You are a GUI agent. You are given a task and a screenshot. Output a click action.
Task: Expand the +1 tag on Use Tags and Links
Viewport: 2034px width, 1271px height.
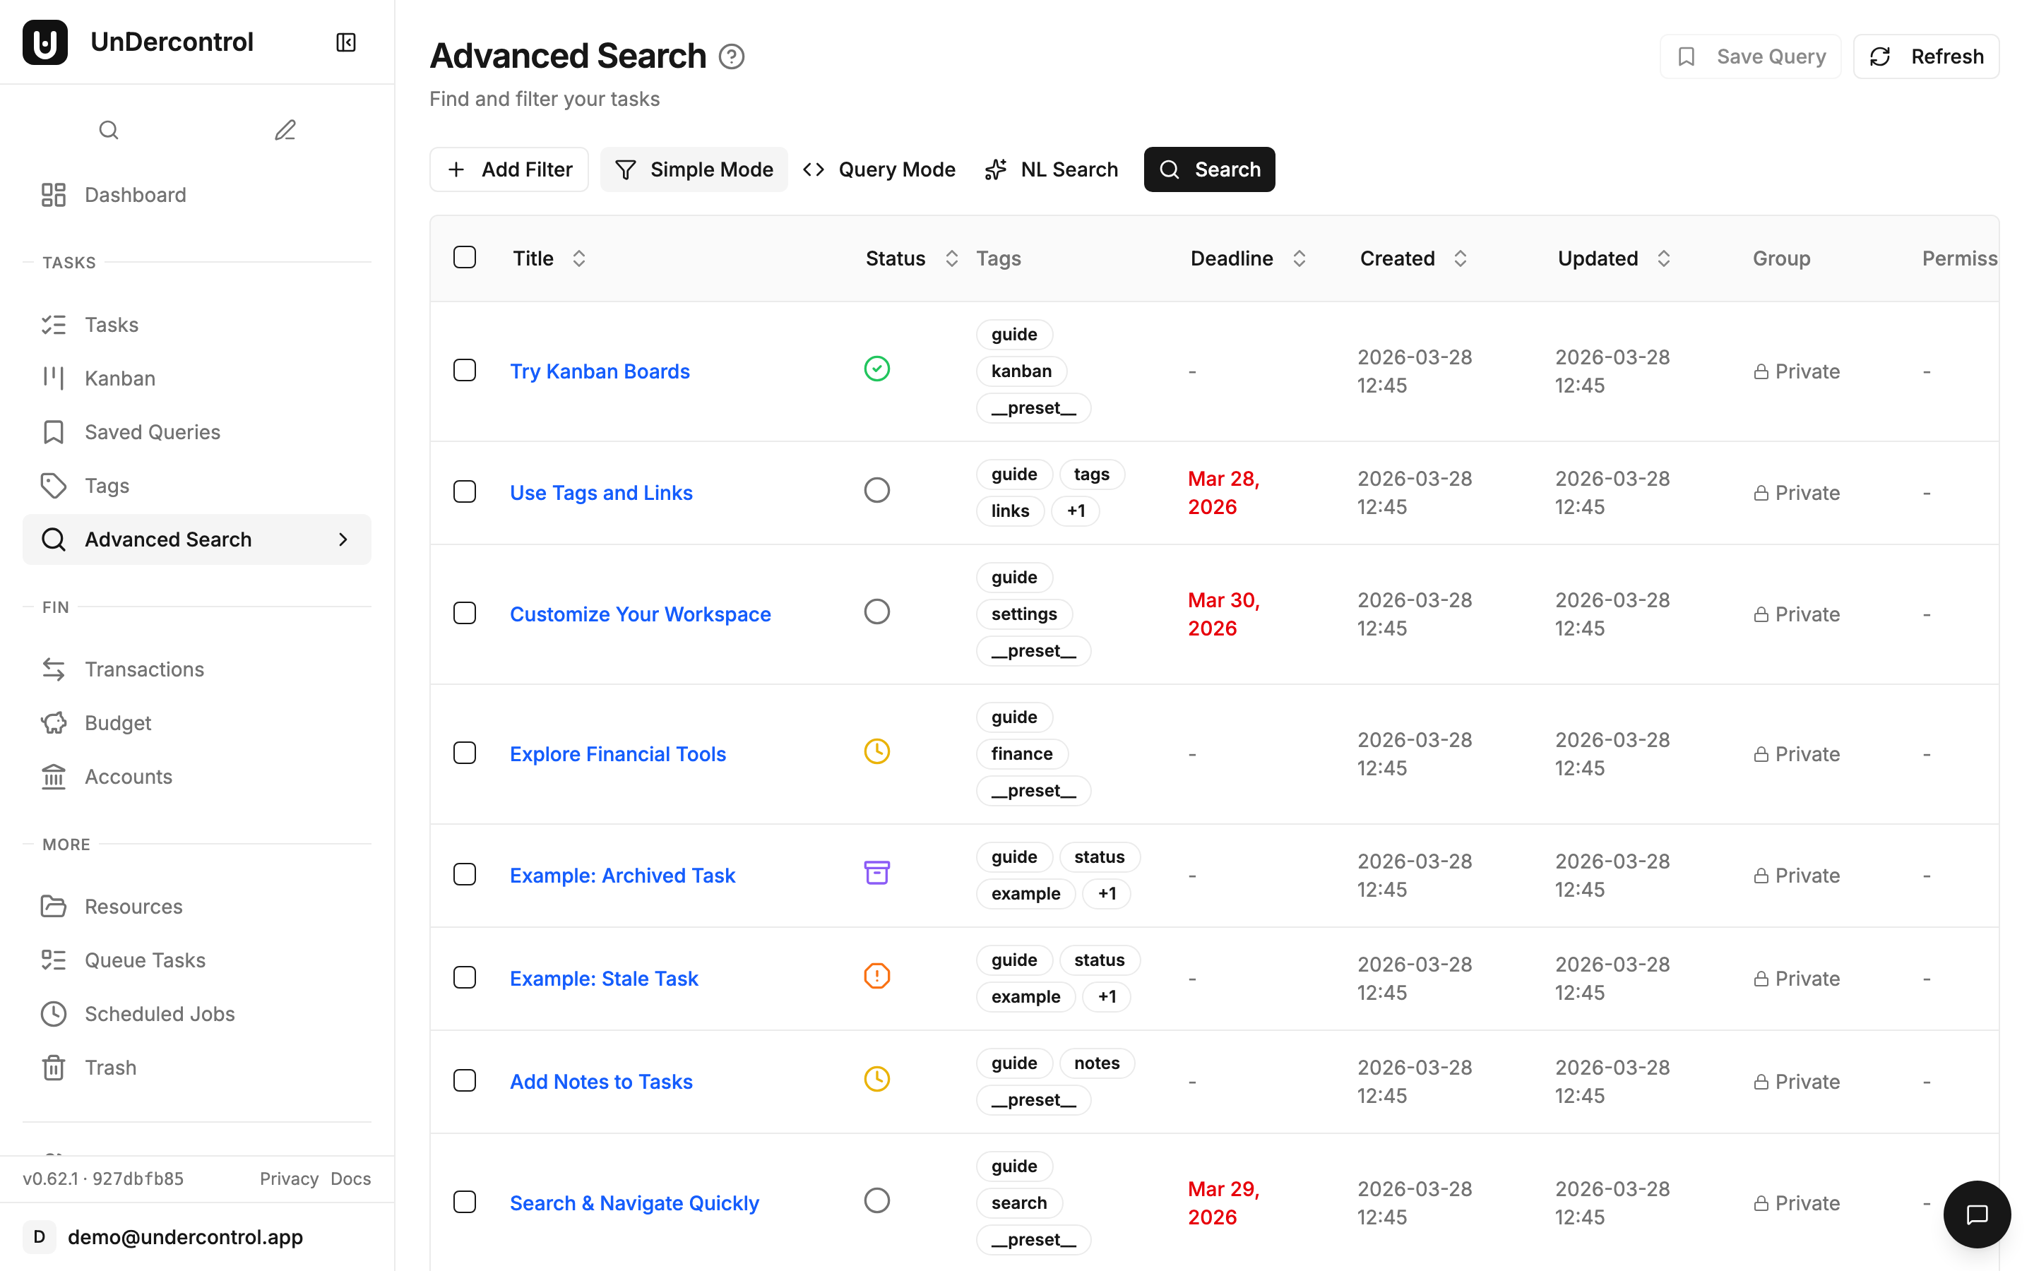point(1076,511)
